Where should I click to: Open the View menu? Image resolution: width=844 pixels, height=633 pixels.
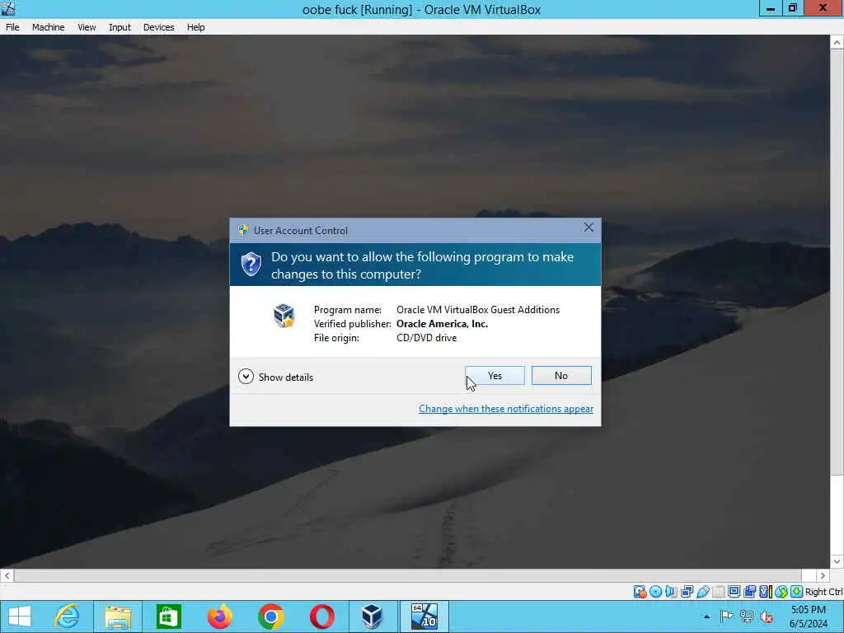(x=87, y=27)
